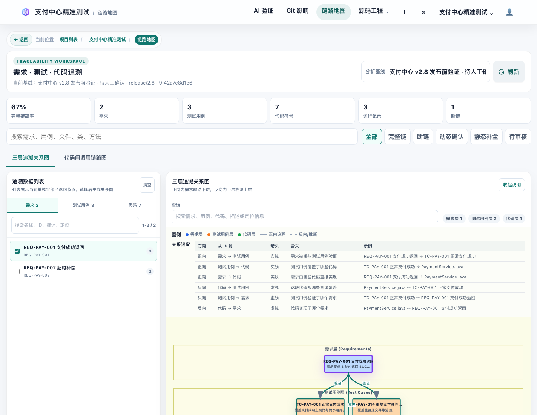Select the 需求 2 list tab
The height and width of the screenshot is (415, 543).
pos(32,205)
